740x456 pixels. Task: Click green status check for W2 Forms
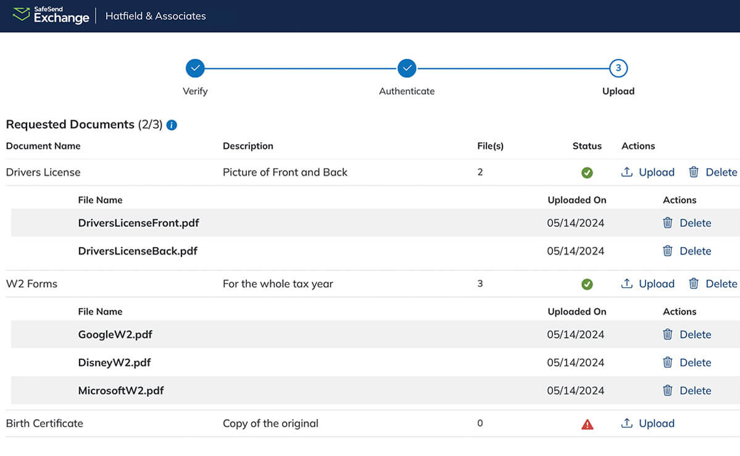(587, 284)
